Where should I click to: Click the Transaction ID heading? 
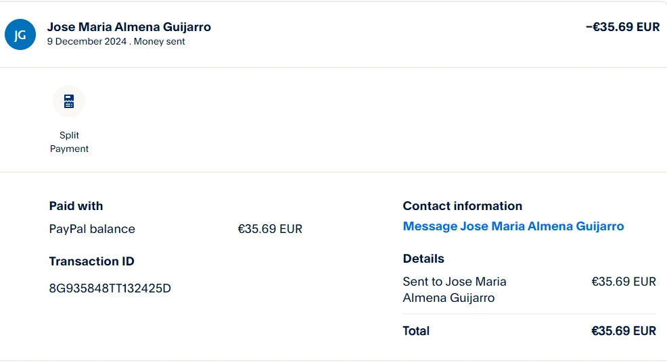click(x=91, y=261)
